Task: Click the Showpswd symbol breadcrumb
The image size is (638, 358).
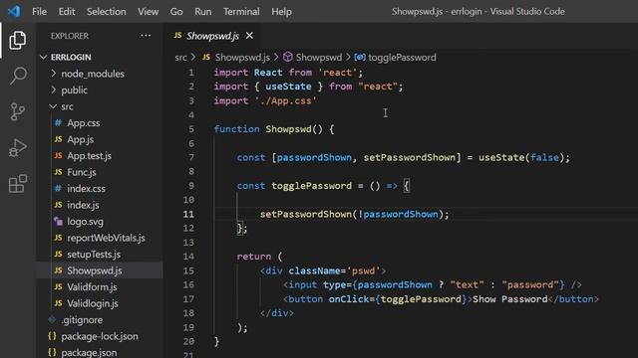Action: [x=319, y=58]
